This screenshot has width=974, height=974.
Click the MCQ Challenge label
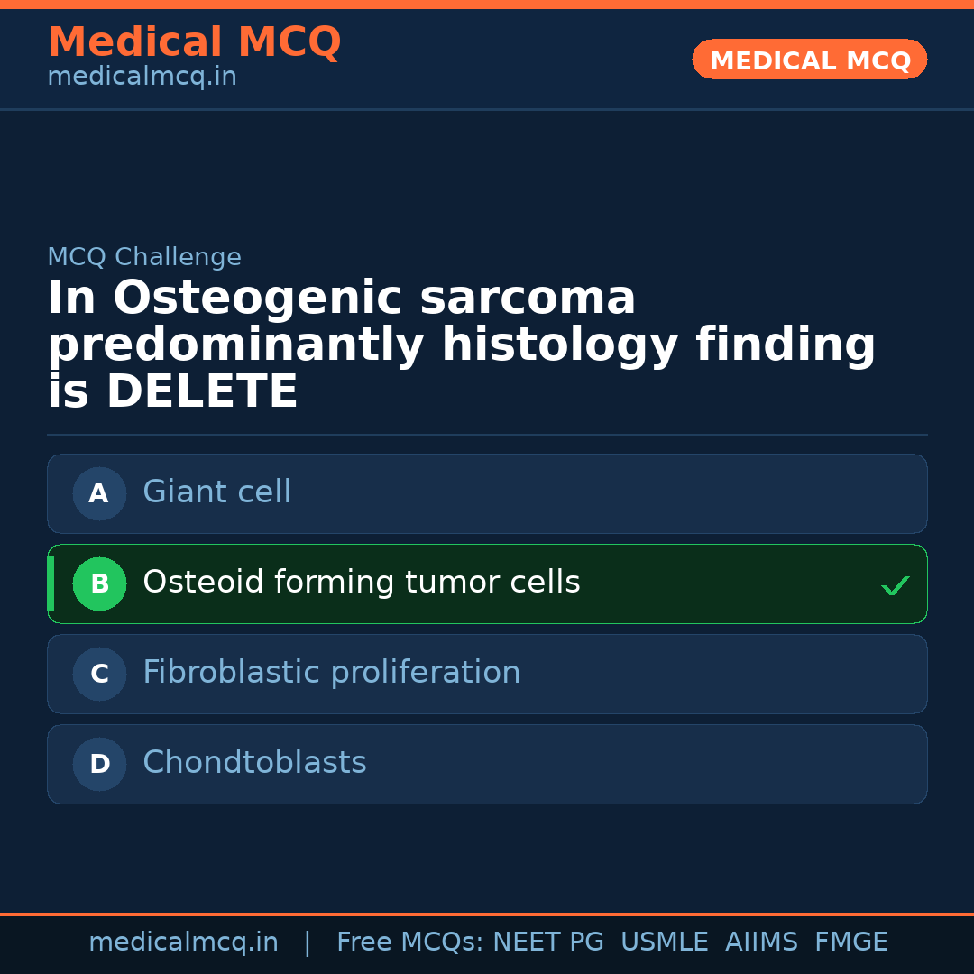click(144, 257)
